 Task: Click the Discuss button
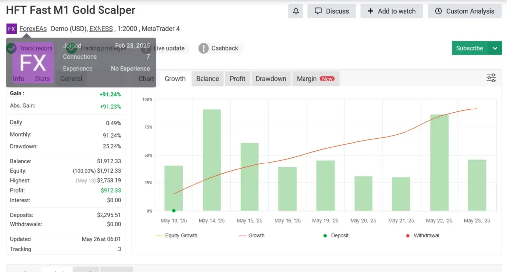point(332,11)
